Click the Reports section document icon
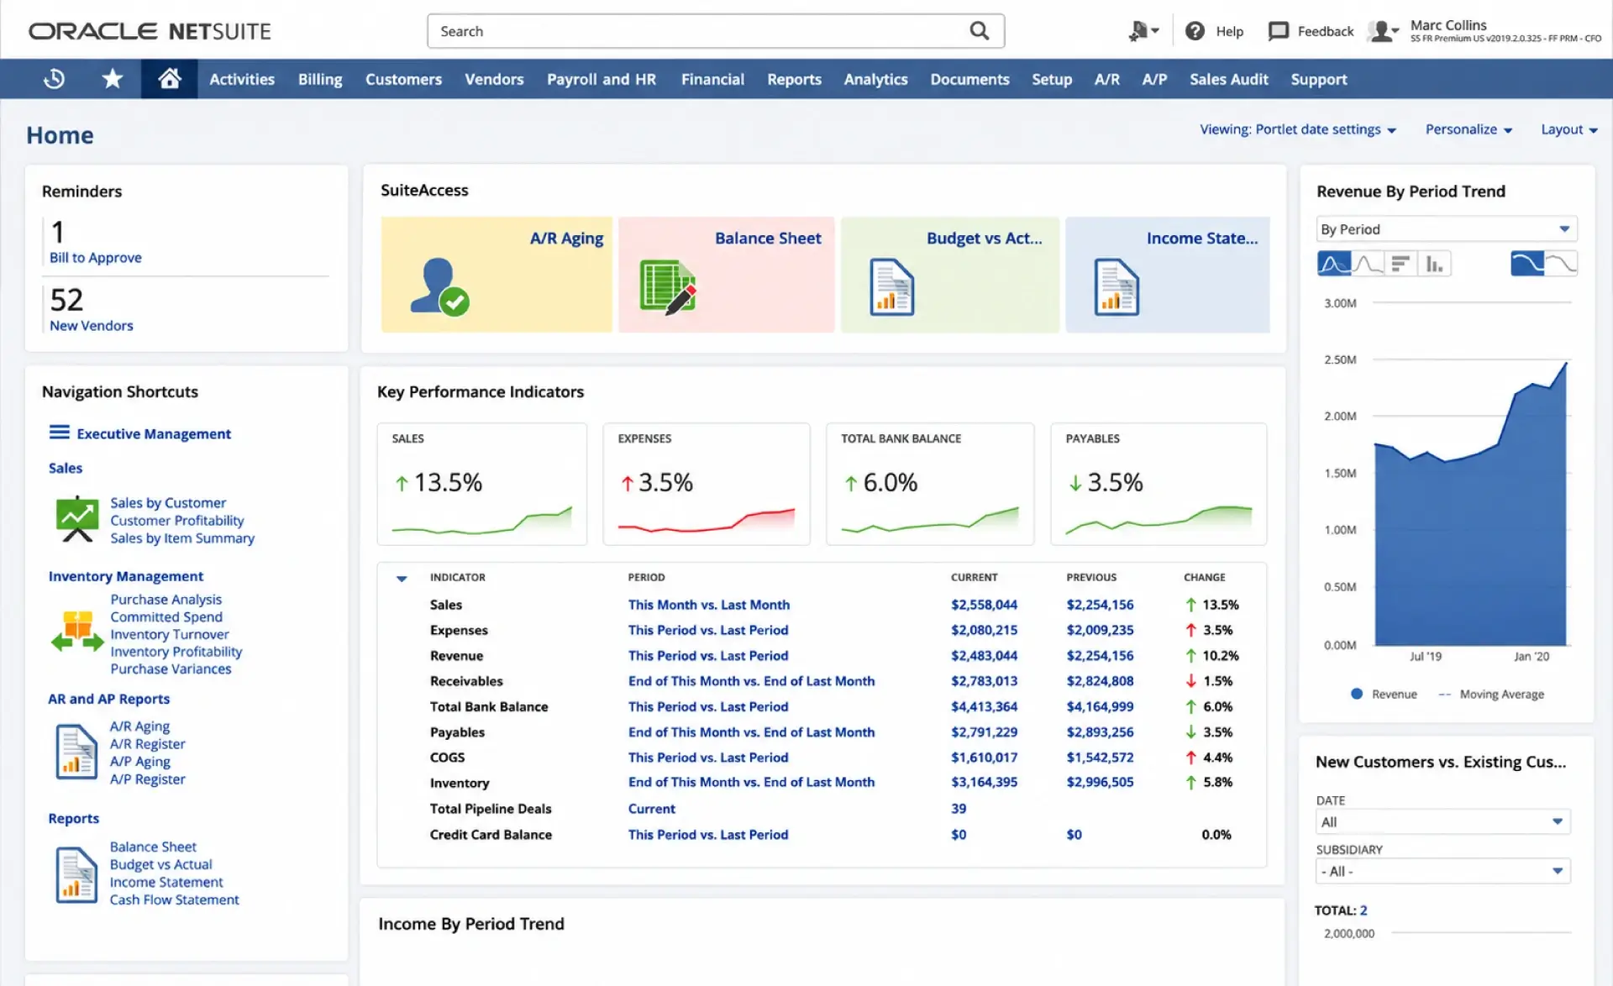 (76, 874)
